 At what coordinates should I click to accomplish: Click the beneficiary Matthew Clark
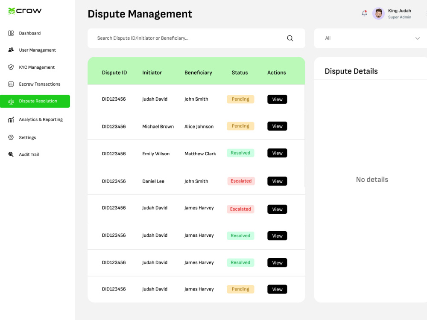point(200,154)
